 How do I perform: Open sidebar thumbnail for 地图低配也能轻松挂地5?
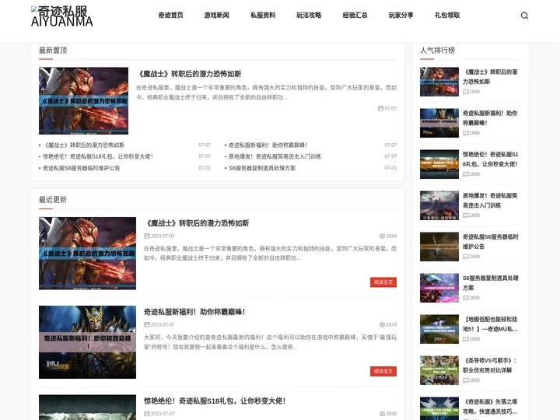point(439,329)
